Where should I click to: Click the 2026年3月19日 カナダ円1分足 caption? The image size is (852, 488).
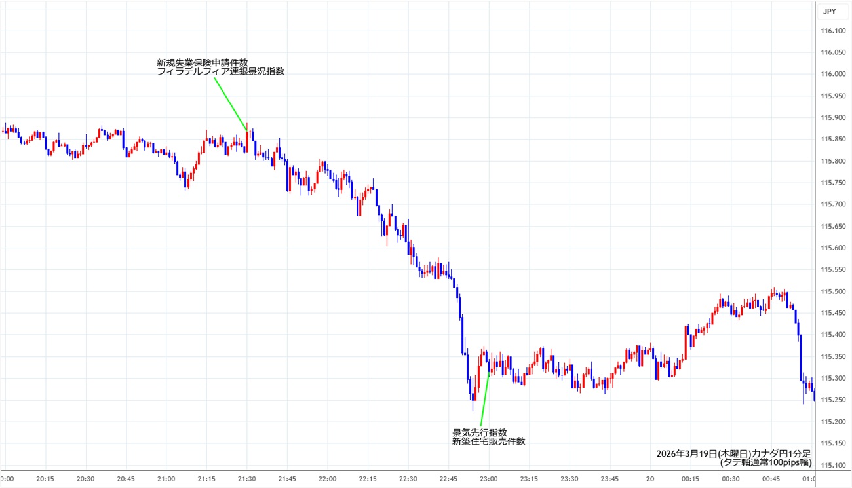733,453
